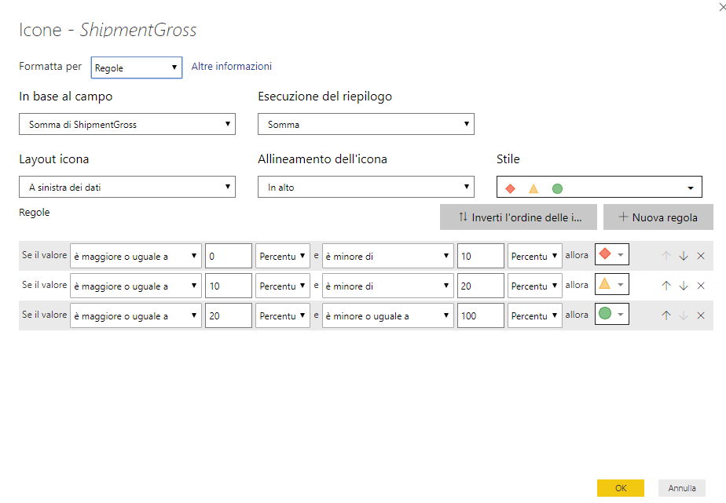Open the Stile icon set dropdown
The width and height of the screenshot is (726, 503).
tap(599, 187)
